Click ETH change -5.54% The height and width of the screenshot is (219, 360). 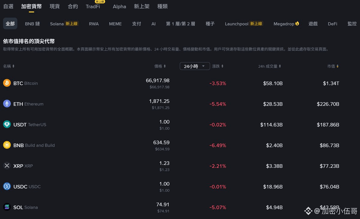click(218, 104)
